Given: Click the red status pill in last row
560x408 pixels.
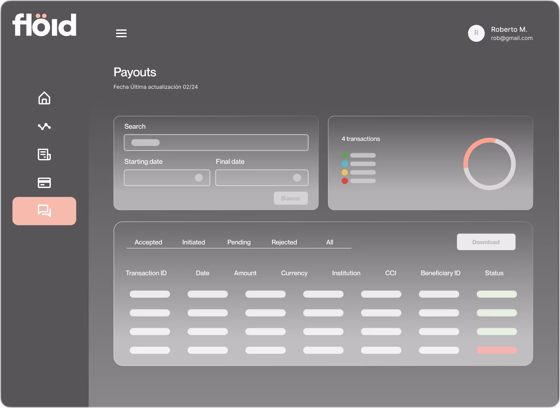Looking at the screenshot, I should pos(497,350).
